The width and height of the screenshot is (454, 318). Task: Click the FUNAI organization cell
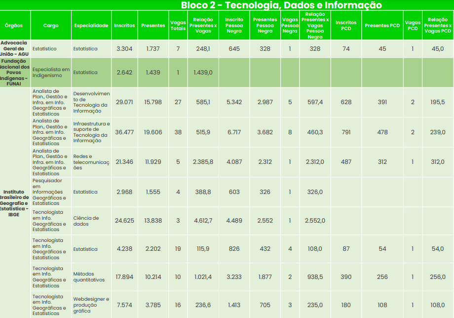pos(15,73)
